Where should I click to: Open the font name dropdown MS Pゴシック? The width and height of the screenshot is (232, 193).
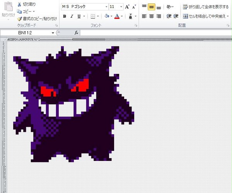[106, 7]
